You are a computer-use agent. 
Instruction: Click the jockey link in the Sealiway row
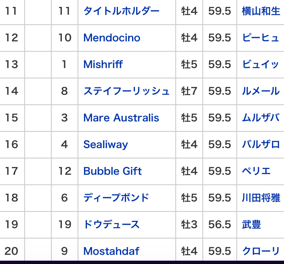261,144
